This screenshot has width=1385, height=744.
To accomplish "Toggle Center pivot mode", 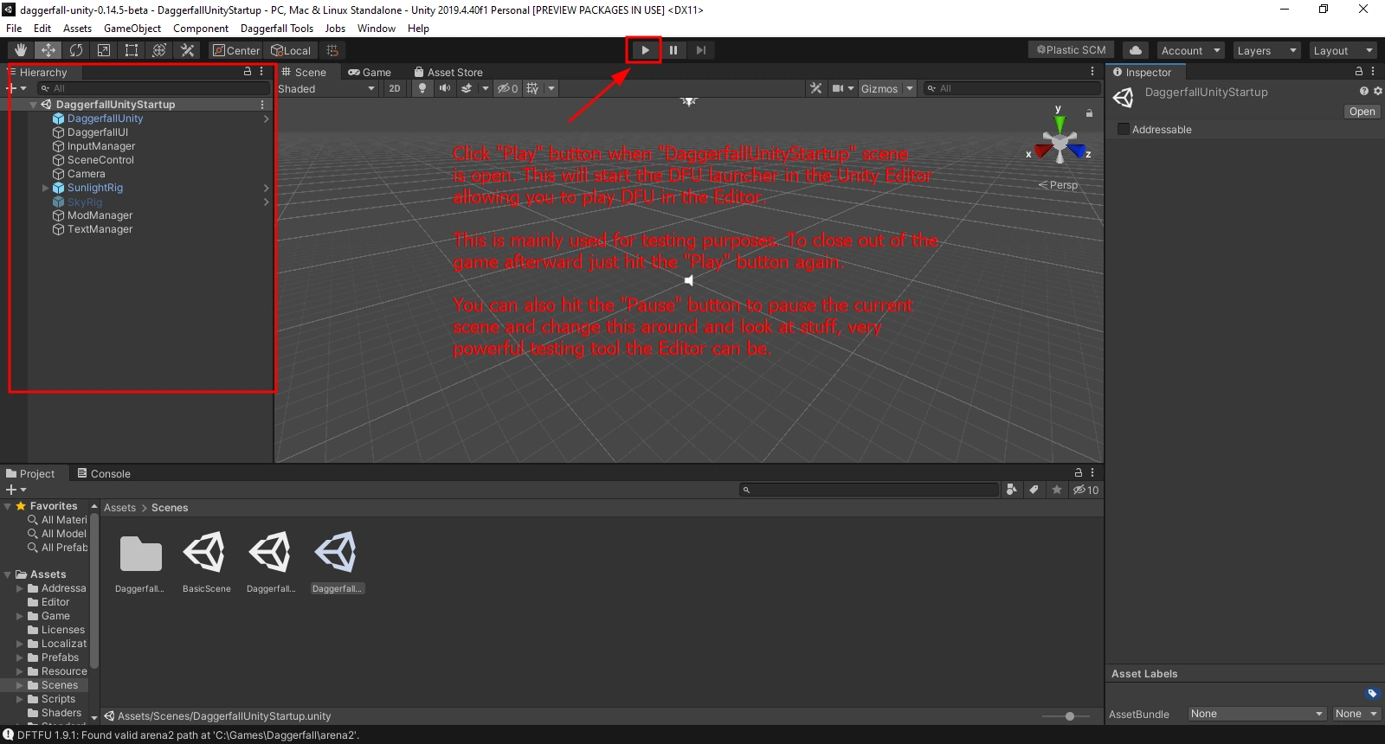I will 236,50.
